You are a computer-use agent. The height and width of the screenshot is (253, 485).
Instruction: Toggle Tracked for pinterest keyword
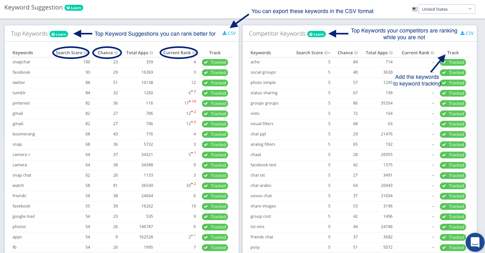pos(215,103)
